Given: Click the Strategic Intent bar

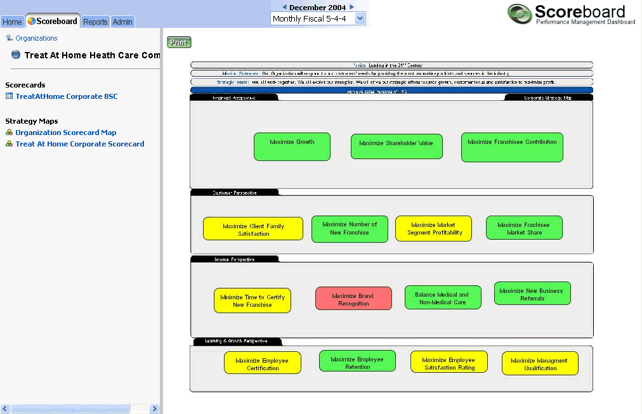Looking at the screenshot, I should click(392, 82).
